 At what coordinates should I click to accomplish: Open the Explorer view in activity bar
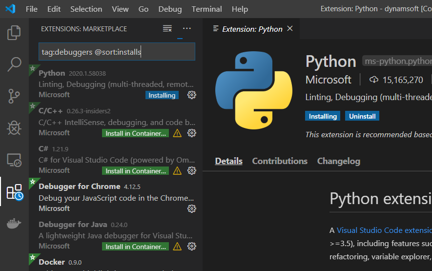pyautogui.click(x=14, y=33)
